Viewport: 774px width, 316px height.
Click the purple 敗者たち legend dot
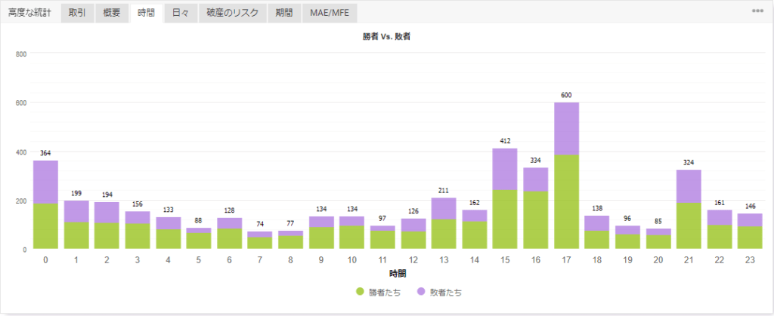(x=422, y=292)
